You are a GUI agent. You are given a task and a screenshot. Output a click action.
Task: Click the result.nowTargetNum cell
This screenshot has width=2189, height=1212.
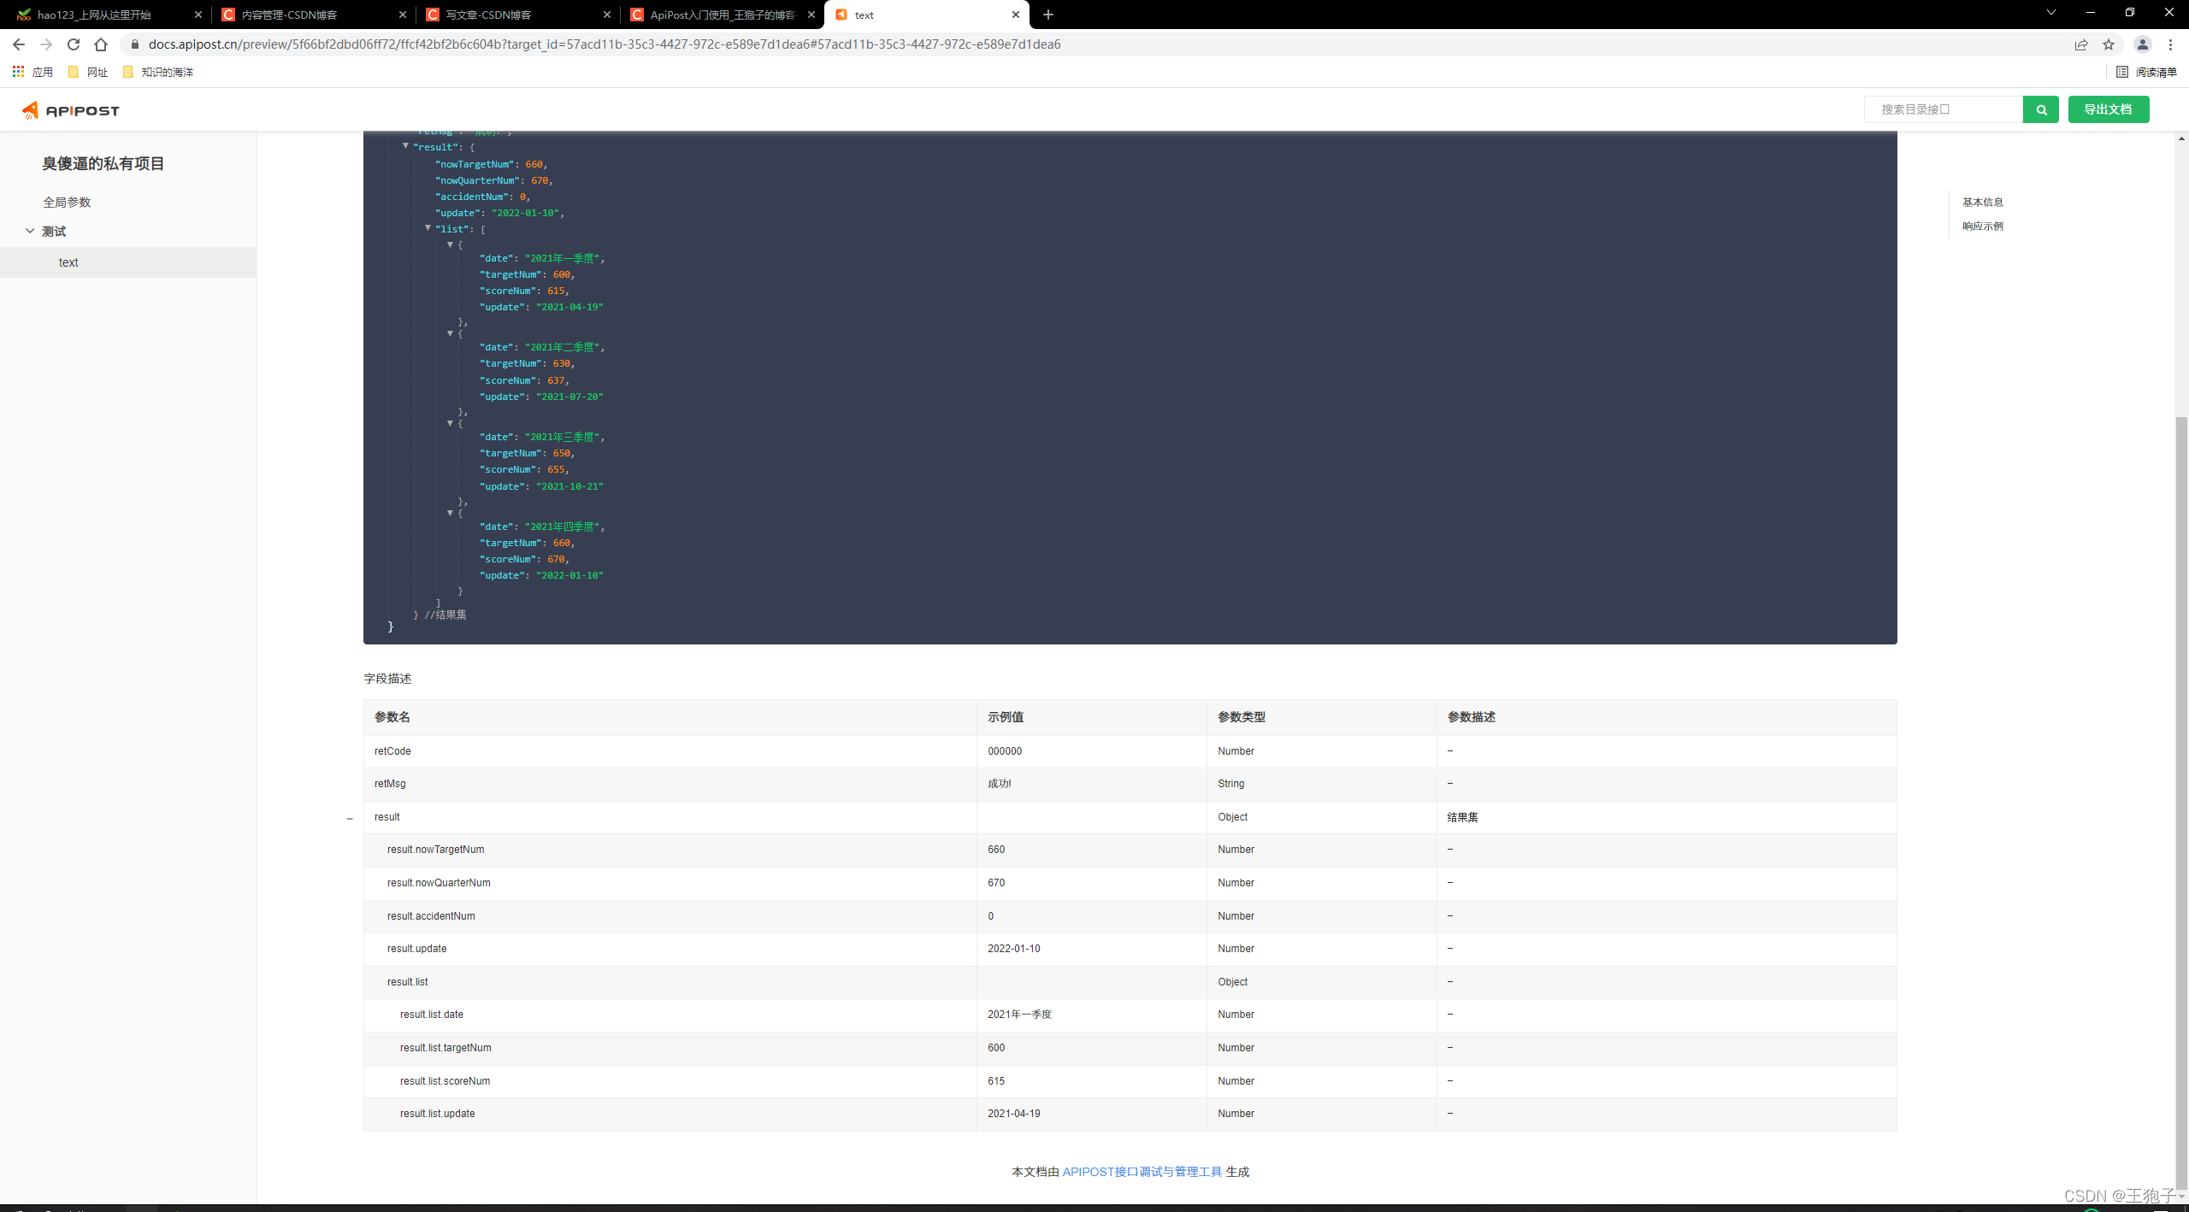pos(670,850)
